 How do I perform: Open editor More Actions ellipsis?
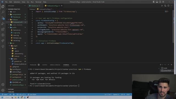[x=171, y=5]
